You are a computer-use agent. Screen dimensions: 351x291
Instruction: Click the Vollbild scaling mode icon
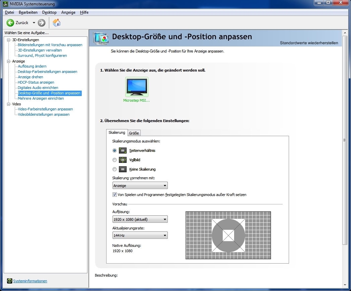tap(123, 160)
